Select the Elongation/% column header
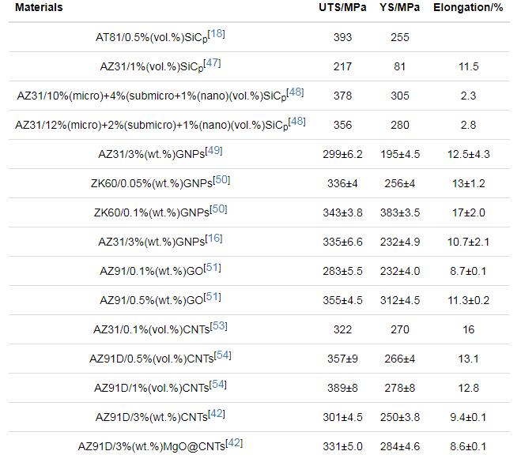This screenshot has width=521, height=466. (x=468, y=8)
